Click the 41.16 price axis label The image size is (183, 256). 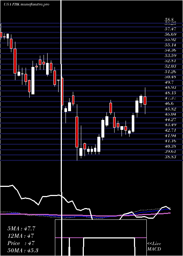[171, 141]
